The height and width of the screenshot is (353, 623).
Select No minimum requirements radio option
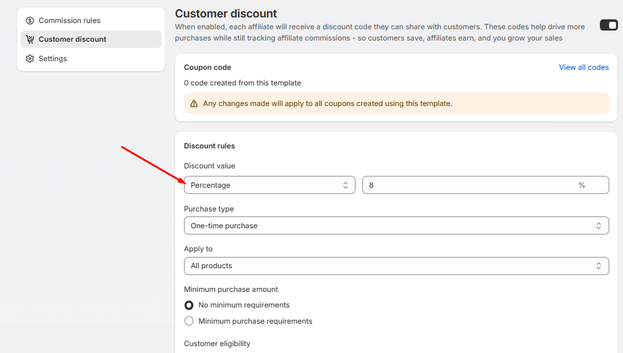click(x=189, y=306)
